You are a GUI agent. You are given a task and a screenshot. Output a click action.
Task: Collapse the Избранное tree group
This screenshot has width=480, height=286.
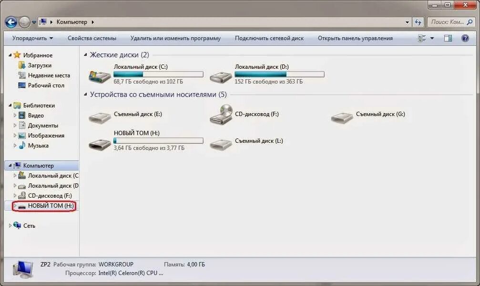point(10,55)
